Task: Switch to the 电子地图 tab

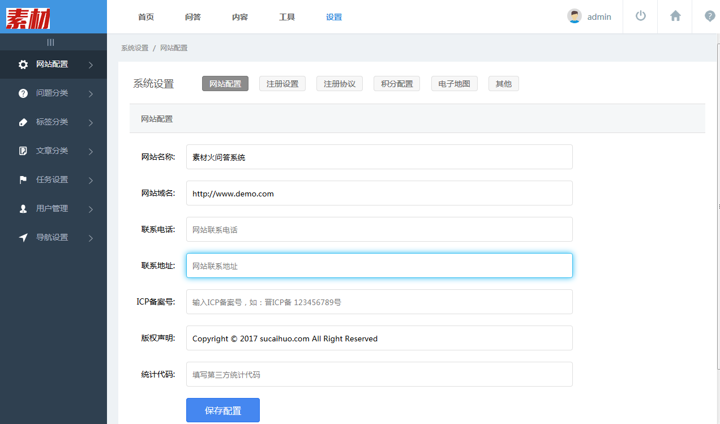Action: pos(454,84)
